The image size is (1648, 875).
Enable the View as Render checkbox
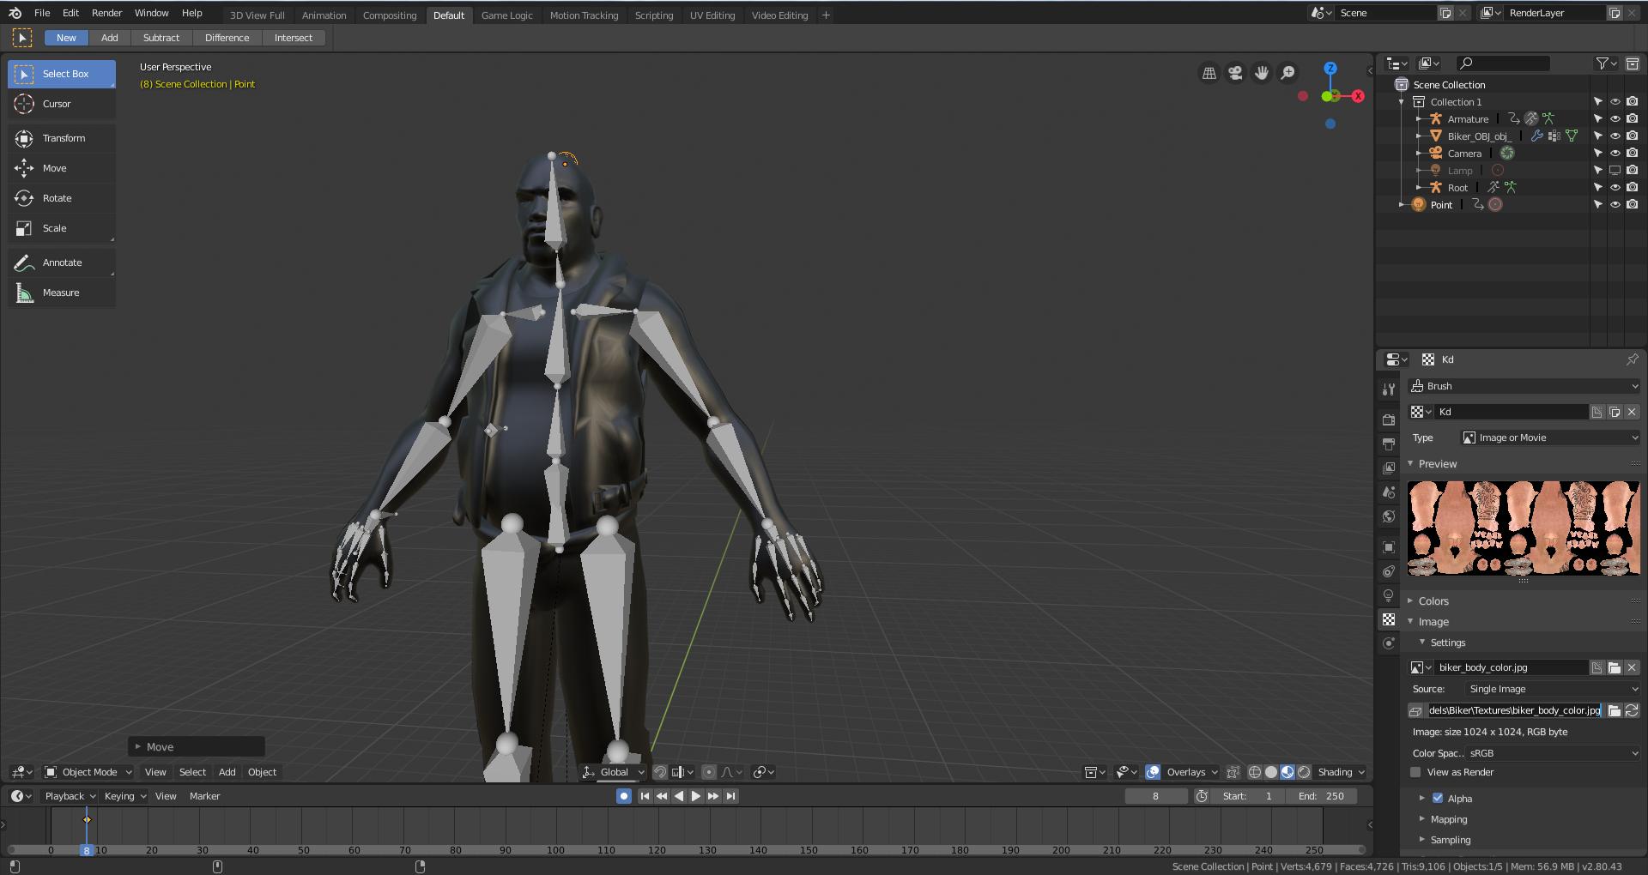1416,772
